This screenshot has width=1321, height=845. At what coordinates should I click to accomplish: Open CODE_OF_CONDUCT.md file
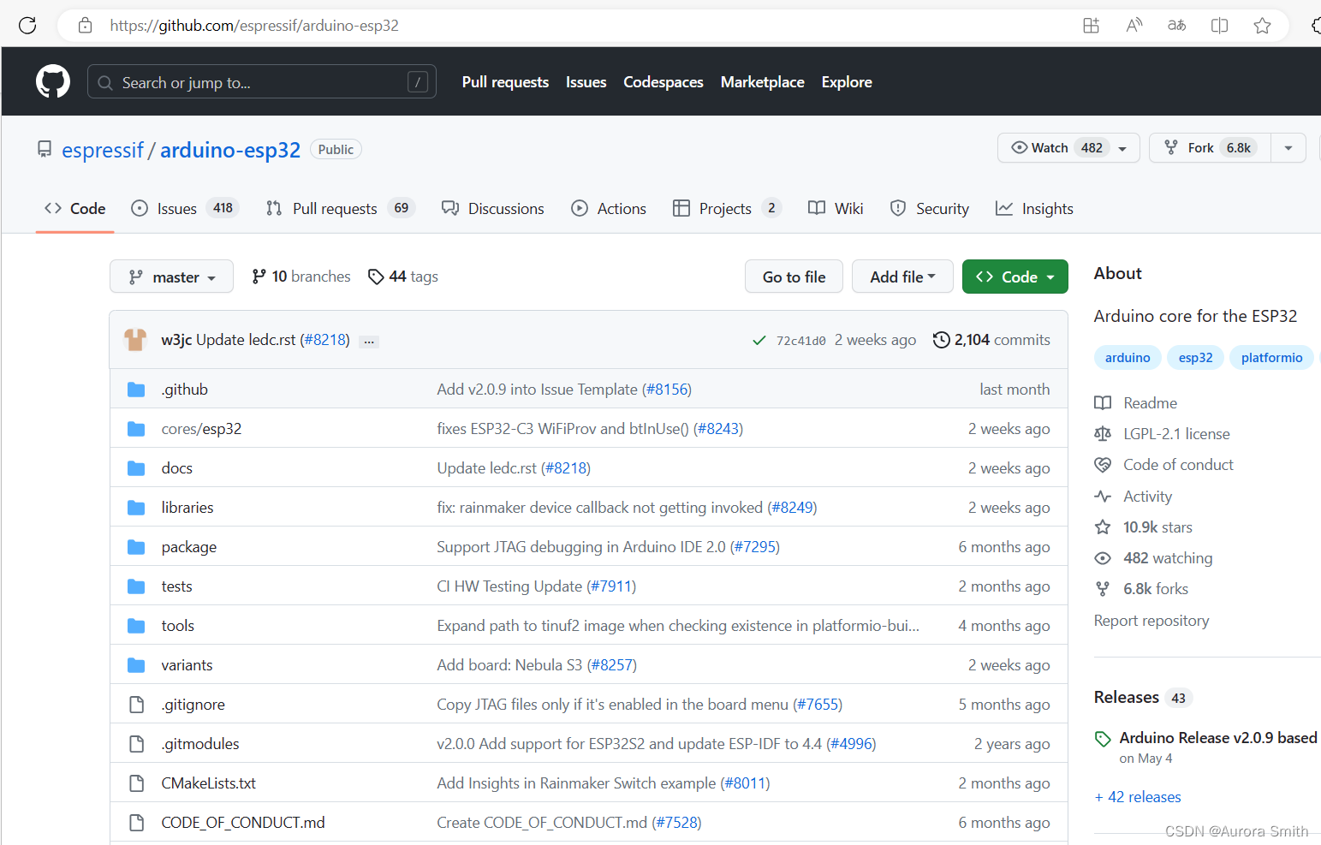pos(243,823)
